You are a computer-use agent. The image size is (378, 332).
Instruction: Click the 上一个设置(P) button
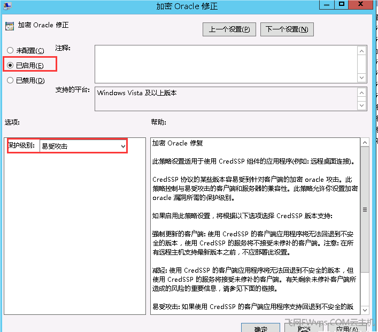[x=229, y=29]
